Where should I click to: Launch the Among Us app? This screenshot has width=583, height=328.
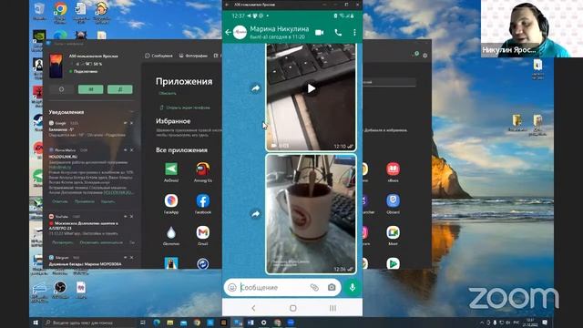coord(203,172)
